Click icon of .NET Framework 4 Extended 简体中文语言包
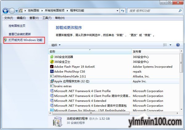The height and width of the screenshot is (130, 185). (x=52, y=105)
